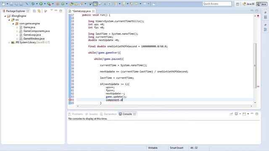Open the Declaration tab
The width and height of the screenshot is (269, 151).
pyautogui.click(x=108, y=114)
